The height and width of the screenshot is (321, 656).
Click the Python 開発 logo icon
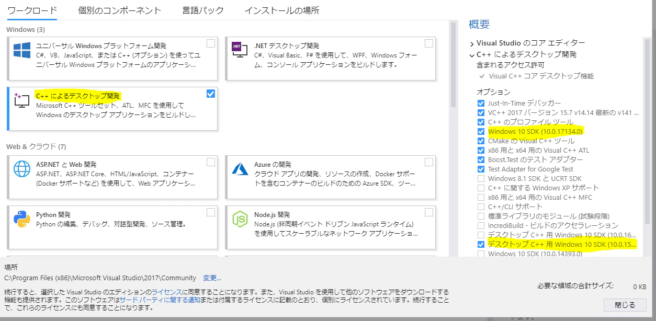pyautogui.click(x=22, y=219)
